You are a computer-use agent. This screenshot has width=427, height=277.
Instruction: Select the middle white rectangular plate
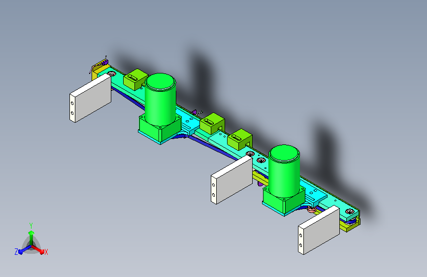click(x=232, y=180)
